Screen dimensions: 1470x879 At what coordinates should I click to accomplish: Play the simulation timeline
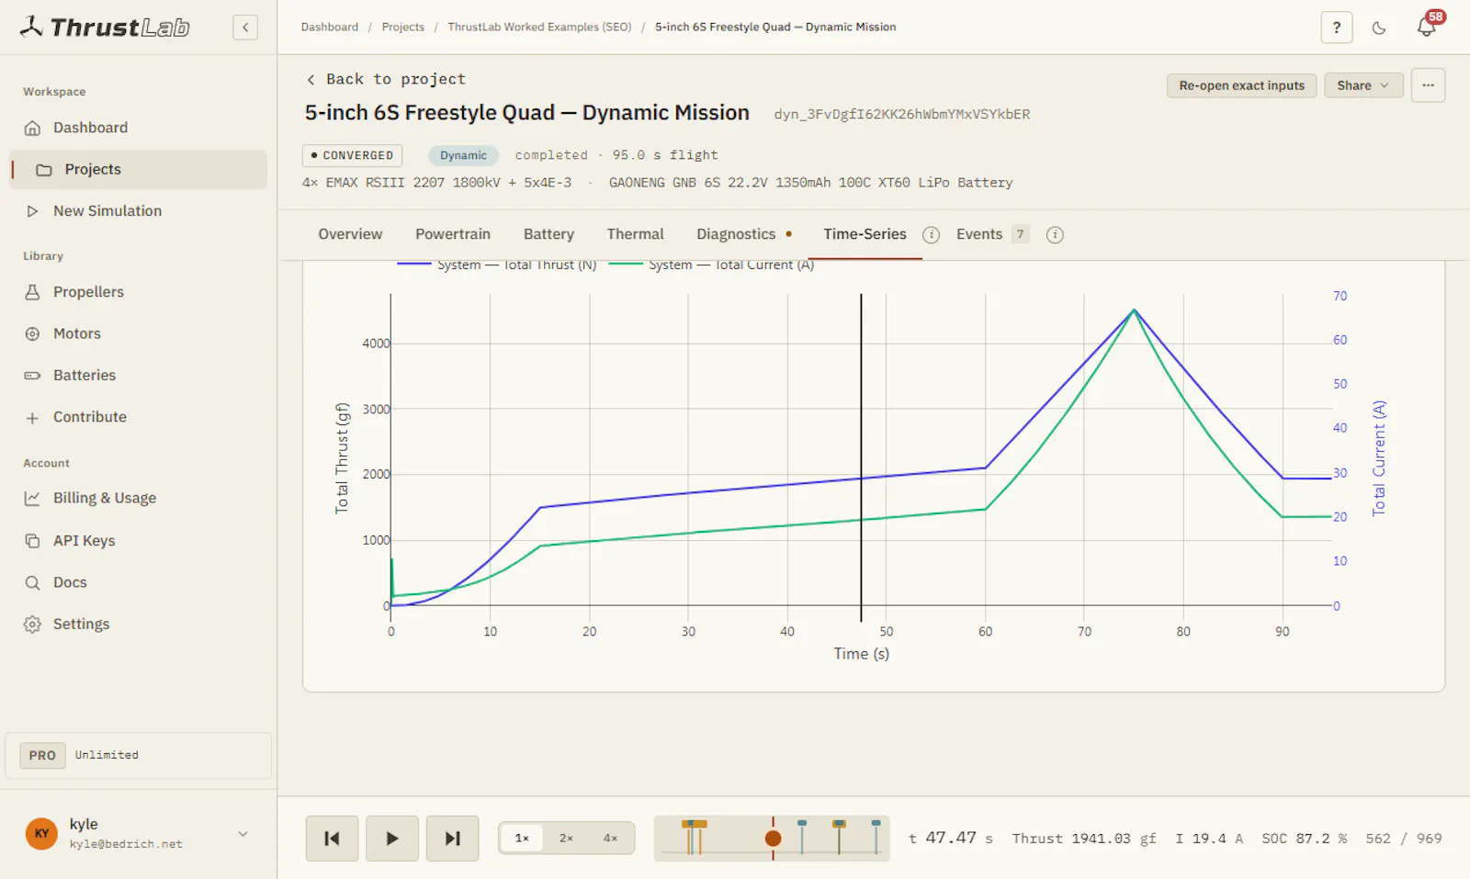coord(392,839)
